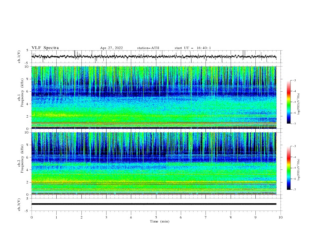Click the ch.2 spectrogram colorbar

(x=288, y=168)
